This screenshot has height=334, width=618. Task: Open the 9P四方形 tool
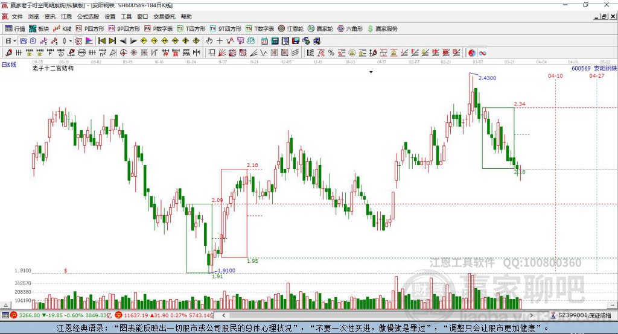coord(124,29)
